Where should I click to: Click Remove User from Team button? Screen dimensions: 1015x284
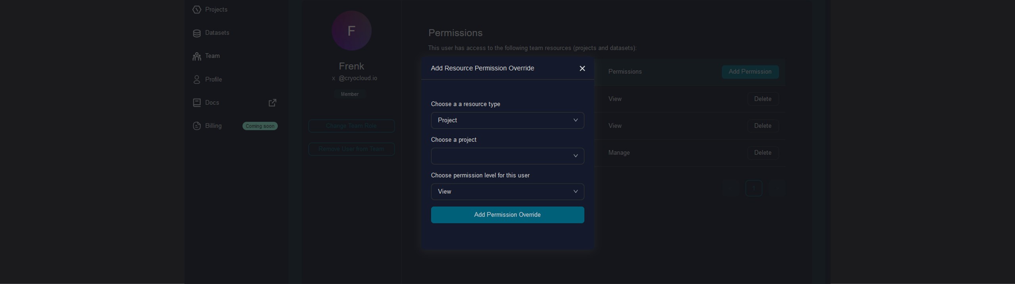(x=351, y=149)
